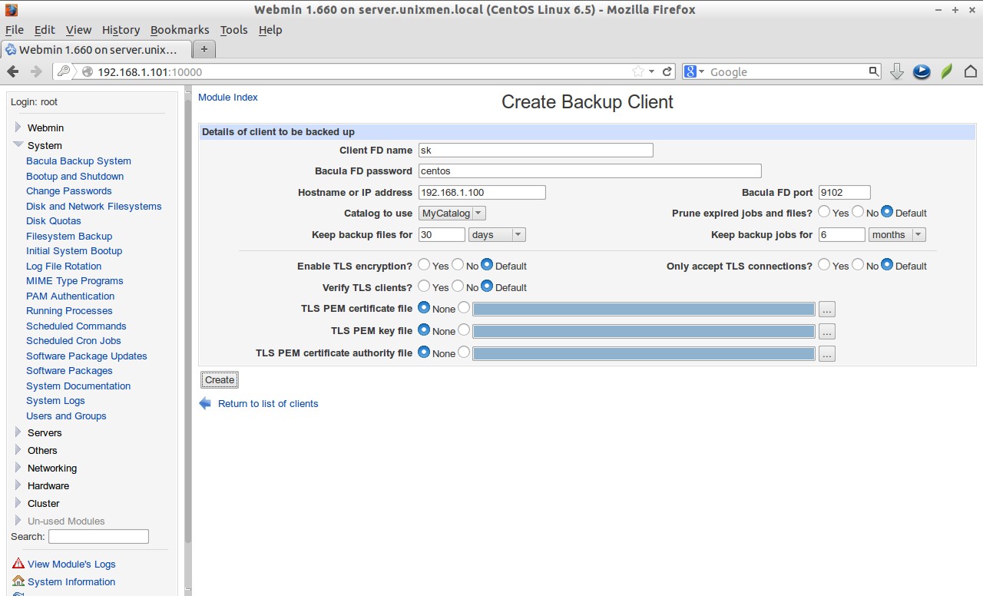Image resolution: width=983 pixels, height=596 pixels.
Task: Open the File menu
Action: pyautogui.click(x=15, y=30)
